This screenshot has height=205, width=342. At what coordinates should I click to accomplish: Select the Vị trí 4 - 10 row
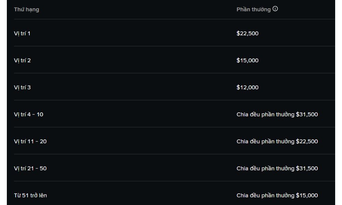[x=29, y=114]
